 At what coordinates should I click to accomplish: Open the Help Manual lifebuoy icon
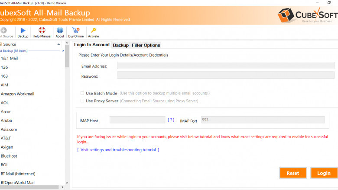pyautogui.click(x=42, y=30)
